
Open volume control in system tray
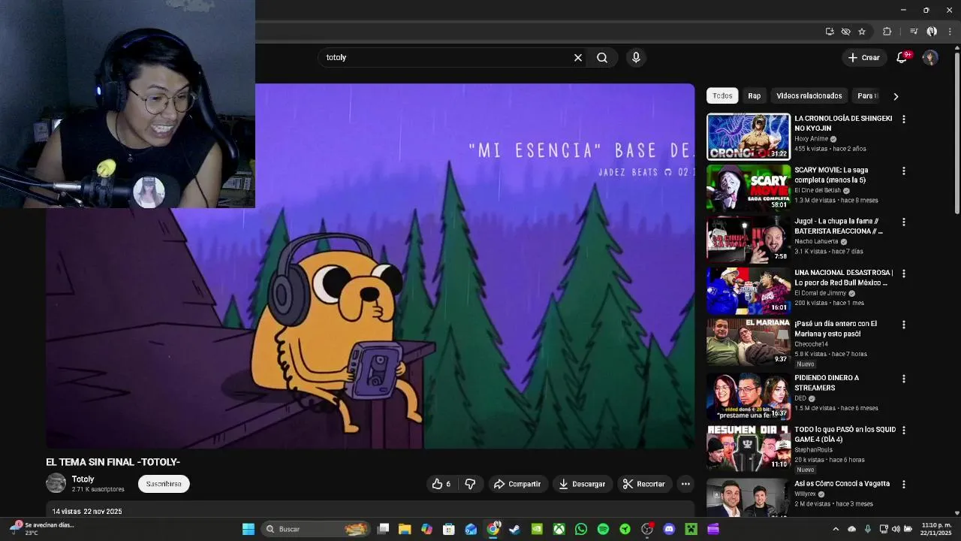(x=896, y=529)
